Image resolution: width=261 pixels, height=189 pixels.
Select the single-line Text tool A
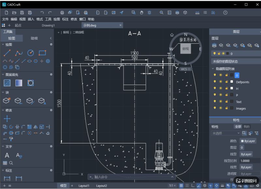pos(7,155)
